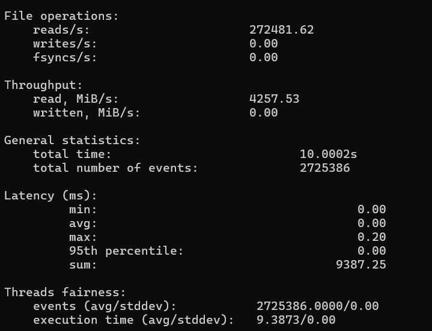The image size is (432, 331).
Task: Select "total number of events:" label
Action: tap(115, 168)
